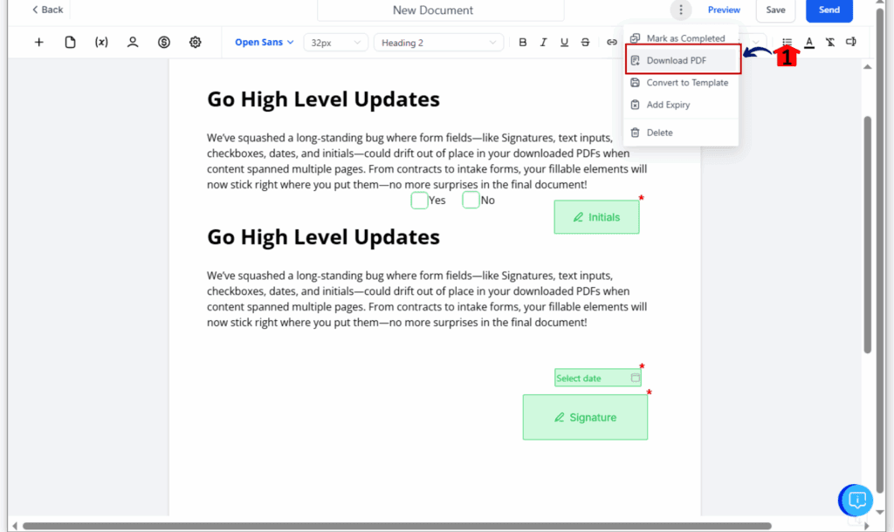Click the vertical scrollbar thumb
The height and width of the screenshot is (532, 894).
[x=868, y=235]
